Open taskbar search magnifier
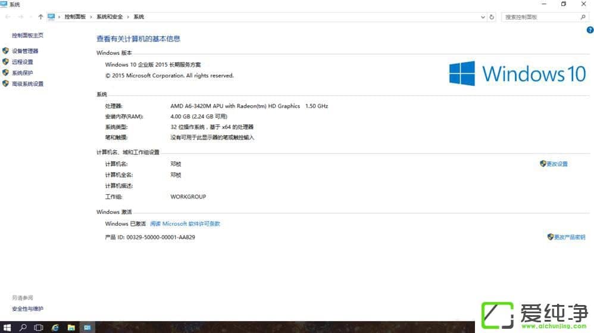 [23, 327]
